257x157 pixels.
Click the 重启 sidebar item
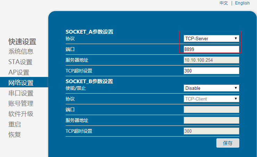[x=15, y=124]
